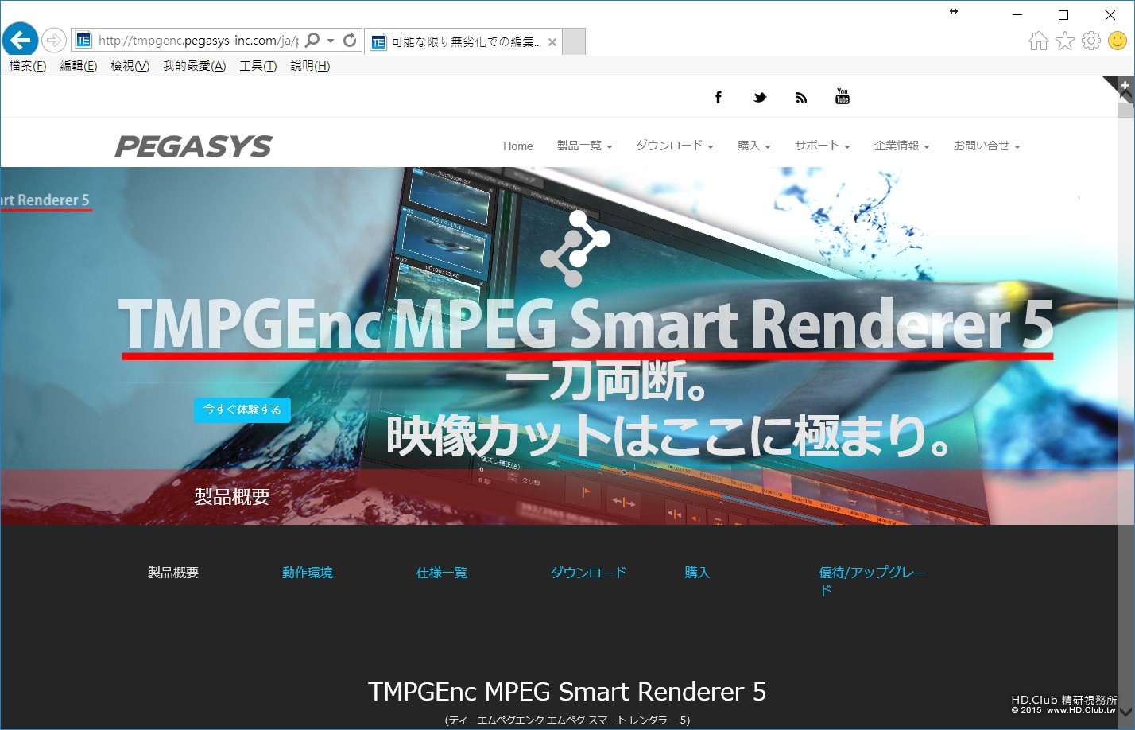This screenshot has height=730, width=1135.
Task: Click the browser Home icon
Action: click(1038, 41)
